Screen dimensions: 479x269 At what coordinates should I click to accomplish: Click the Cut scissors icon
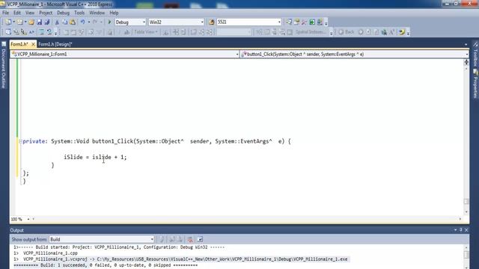pyautogui.click(x=57, y=22)
